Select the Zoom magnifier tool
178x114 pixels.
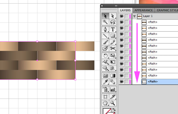pos(113,103)
